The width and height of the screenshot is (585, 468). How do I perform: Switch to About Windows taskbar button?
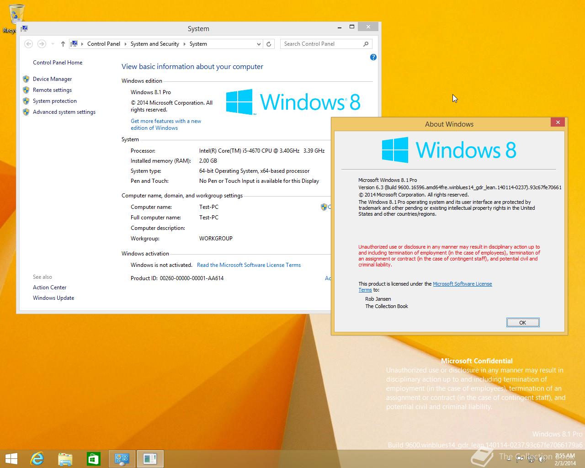[150, 459]
